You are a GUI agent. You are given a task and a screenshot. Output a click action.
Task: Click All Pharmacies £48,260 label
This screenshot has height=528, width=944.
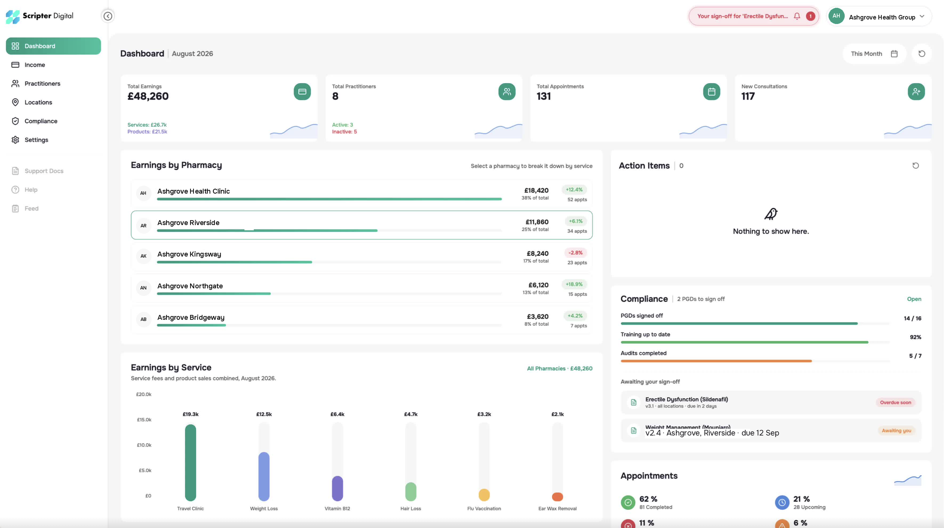(x=560, y=369)
